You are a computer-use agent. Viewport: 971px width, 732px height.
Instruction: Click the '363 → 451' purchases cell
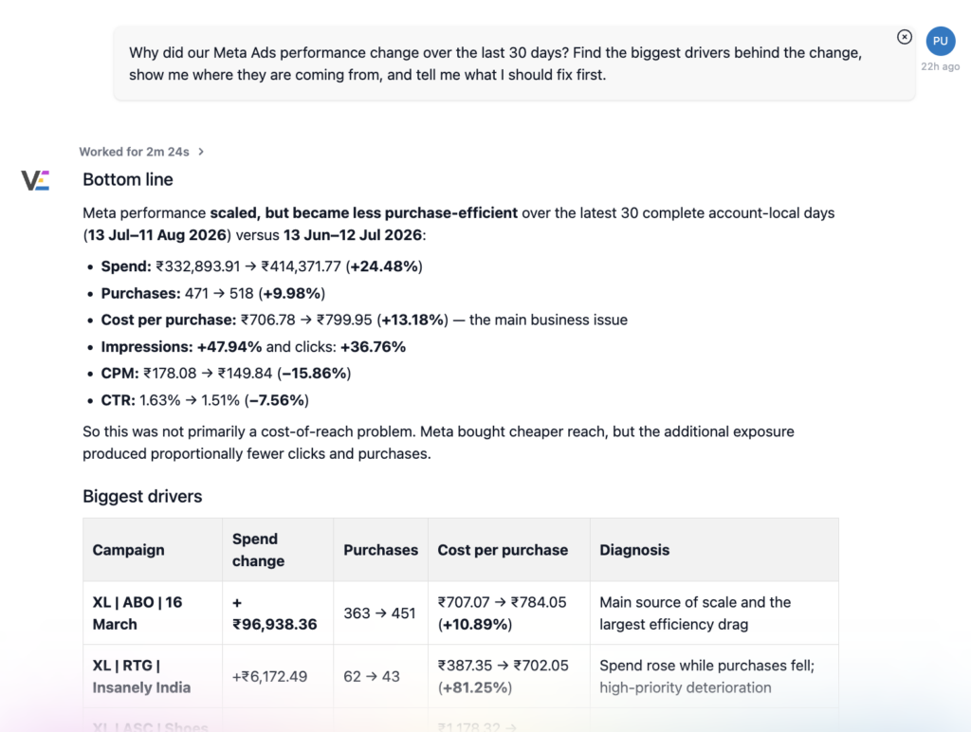tap(380, 613)
